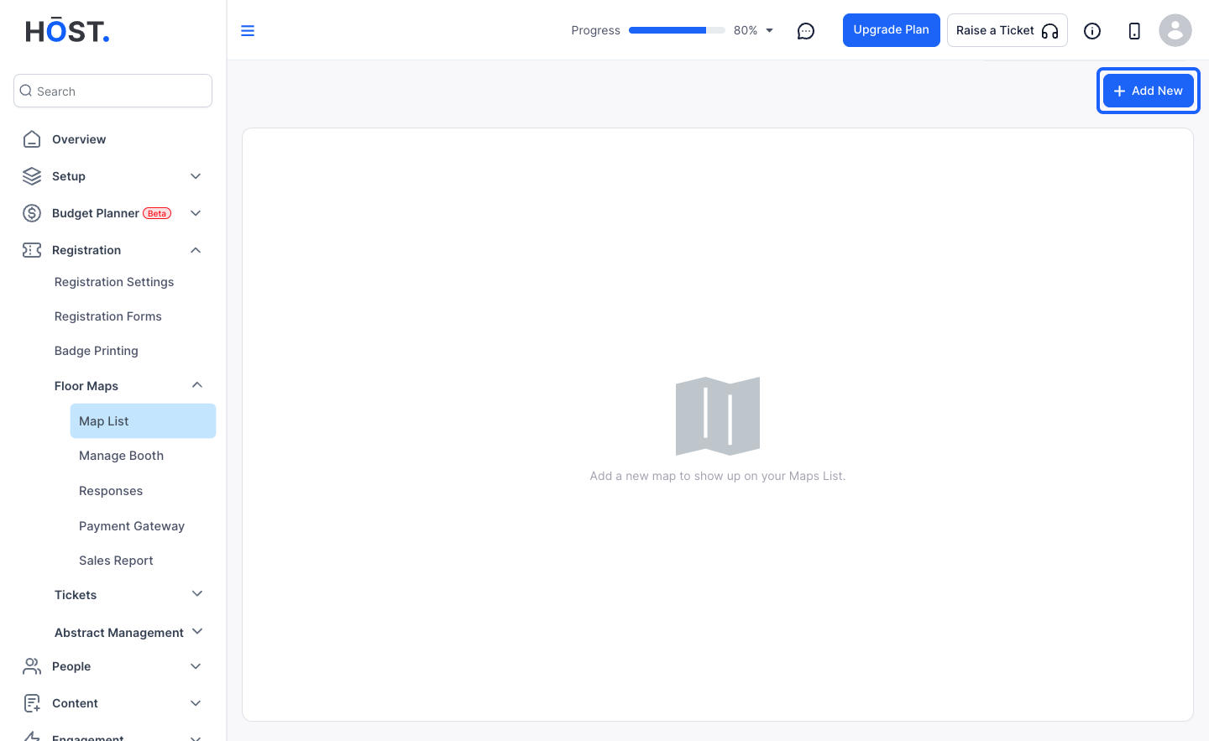
Task: Toggle the hamburger sidebar menu icon
Action: tap(248, 31)
